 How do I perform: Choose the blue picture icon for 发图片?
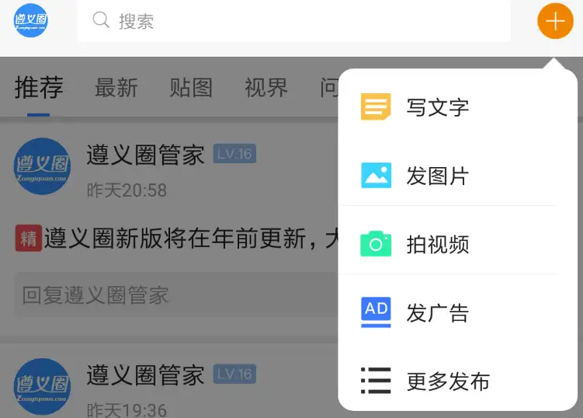376,176
